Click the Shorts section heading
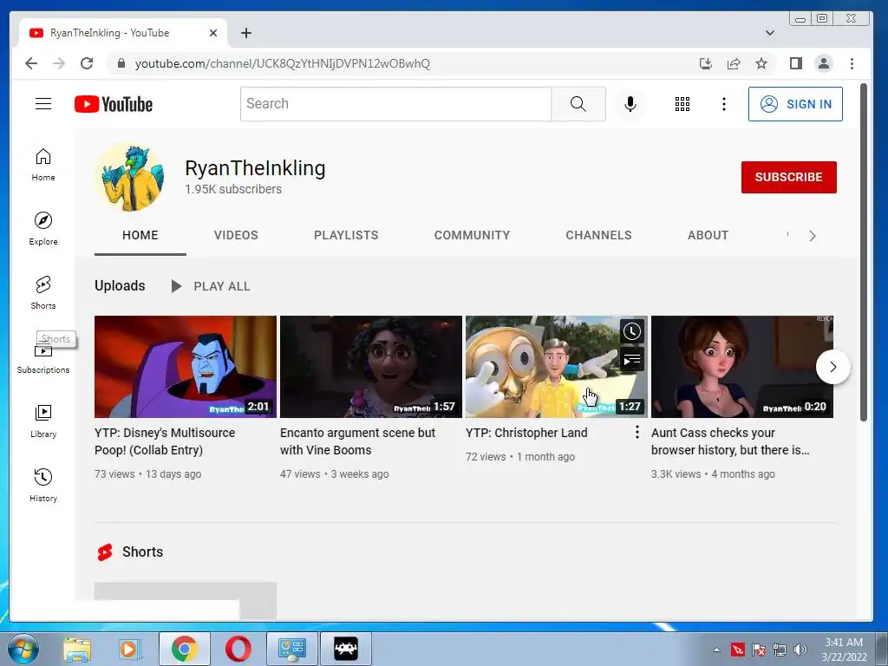 click(x=142, y=552)
